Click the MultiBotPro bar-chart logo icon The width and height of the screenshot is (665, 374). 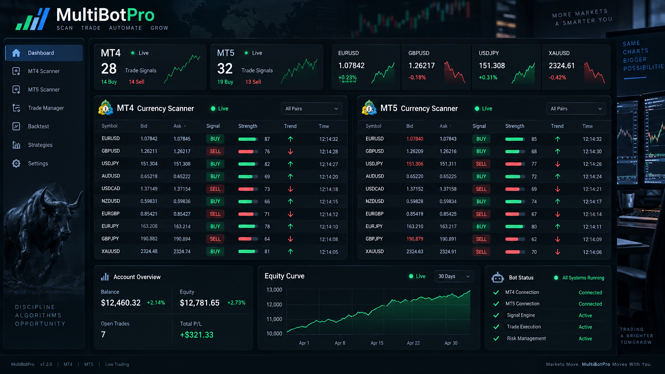(32, 19)
